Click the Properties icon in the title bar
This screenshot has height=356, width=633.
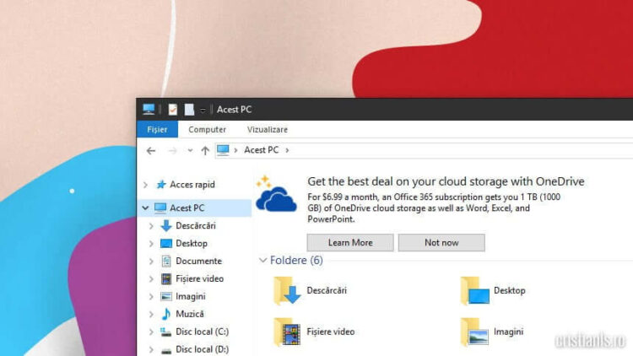[x=173, y=110]
